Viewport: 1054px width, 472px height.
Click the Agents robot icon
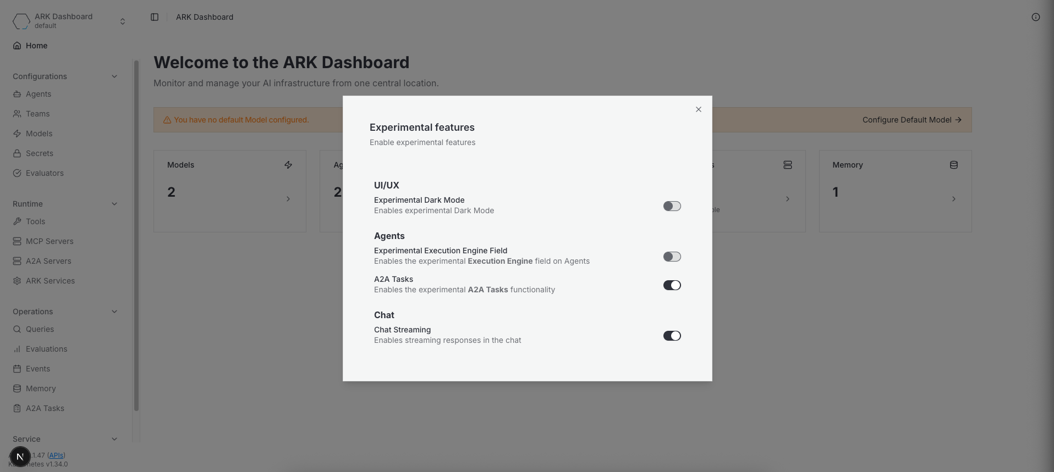coord(17,94)
